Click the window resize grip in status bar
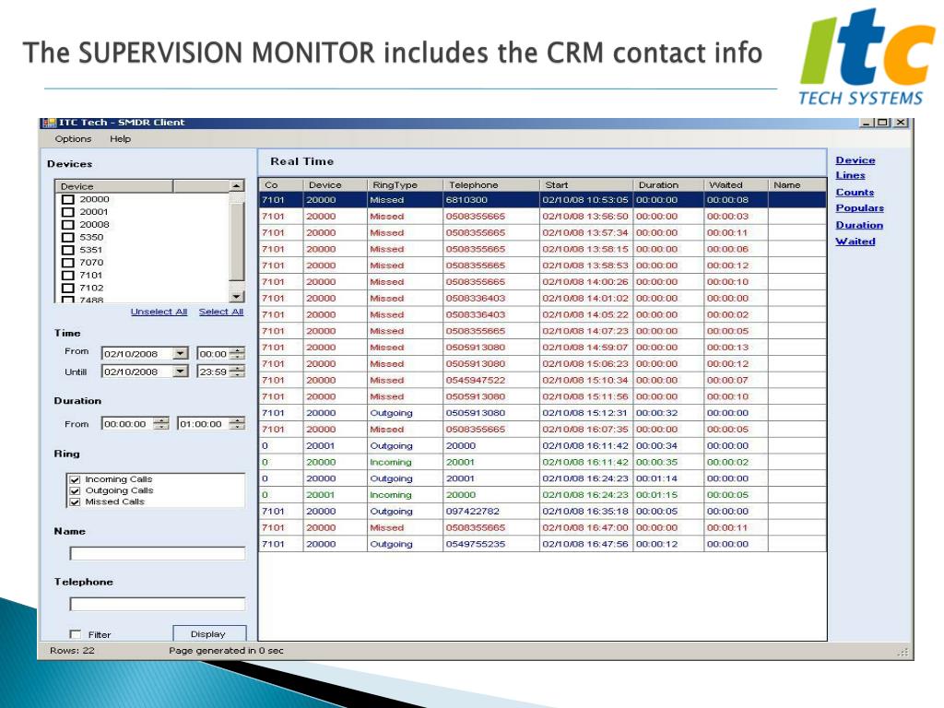The height and width of the screenshot is (708, 944). [x=903, y=652]
